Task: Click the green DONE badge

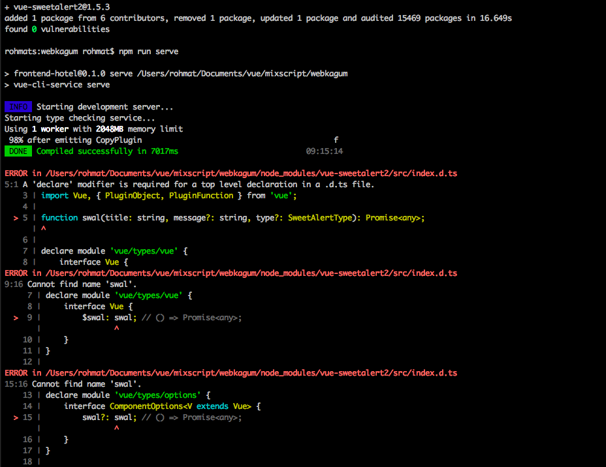Action: click(18, 151)
